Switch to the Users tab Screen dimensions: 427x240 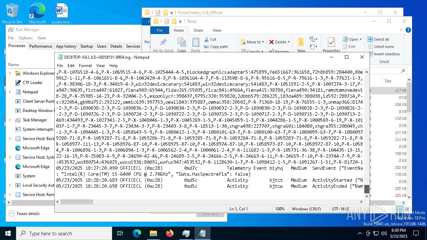(102, 46)
